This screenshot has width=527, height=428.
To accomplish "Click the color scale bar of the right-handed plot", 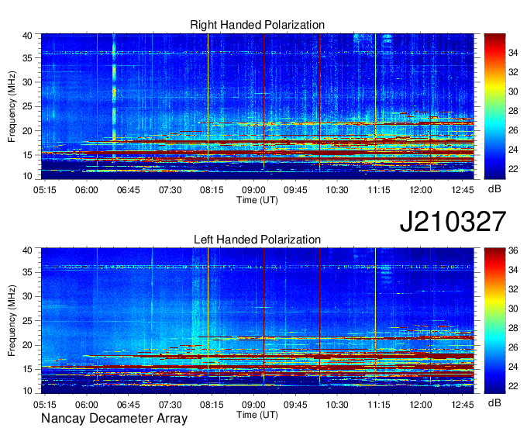I will [x=494, y=106].
